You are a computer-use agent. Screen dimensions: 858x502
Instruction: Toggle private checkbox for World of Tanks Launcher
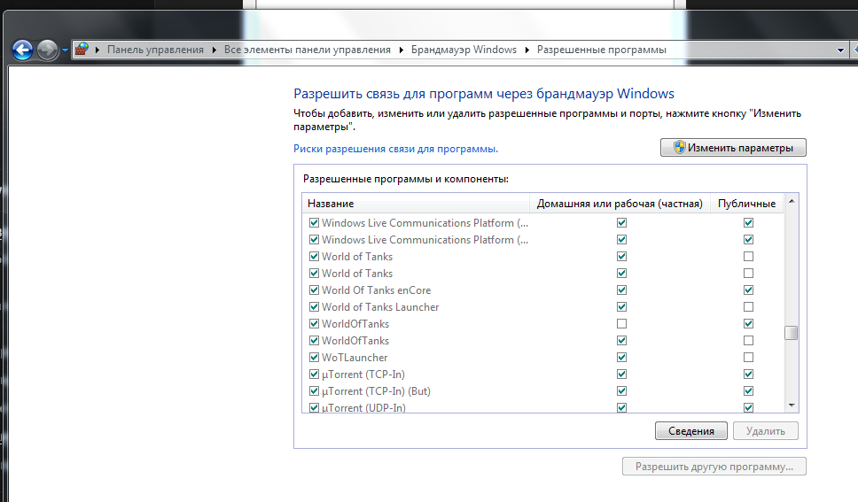point(621,306)
